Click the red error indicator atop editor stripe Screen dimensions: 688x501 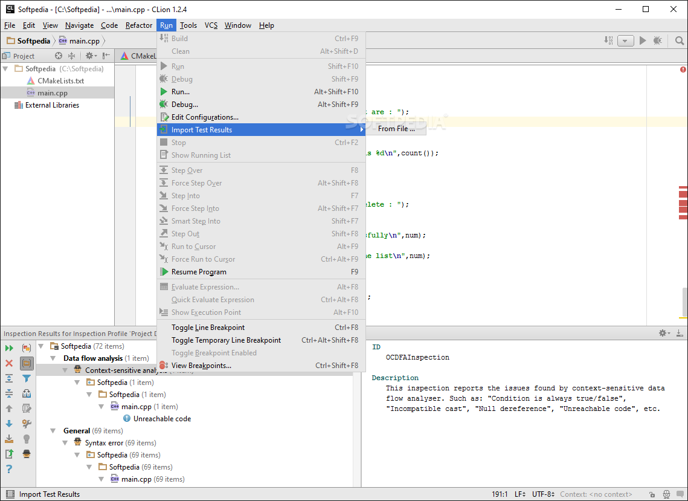click(683, 69)
